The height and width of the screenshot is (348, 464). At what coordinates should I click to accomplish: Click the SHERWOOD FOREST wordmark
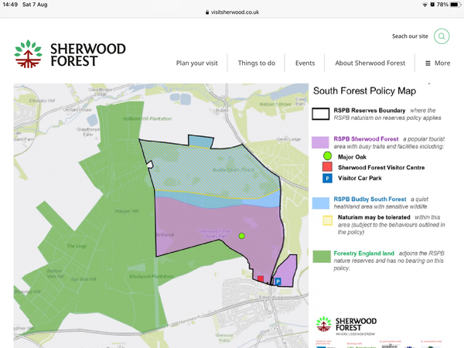point(88,55)
